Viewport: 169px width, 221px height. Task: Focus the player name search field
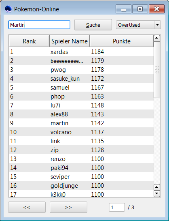pos(39,25)
